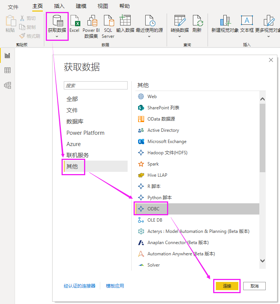The height and width of the screenshot is (304, 280).
Task: Switch to 视图 ribbon tab
Action: tap(103, 6)
